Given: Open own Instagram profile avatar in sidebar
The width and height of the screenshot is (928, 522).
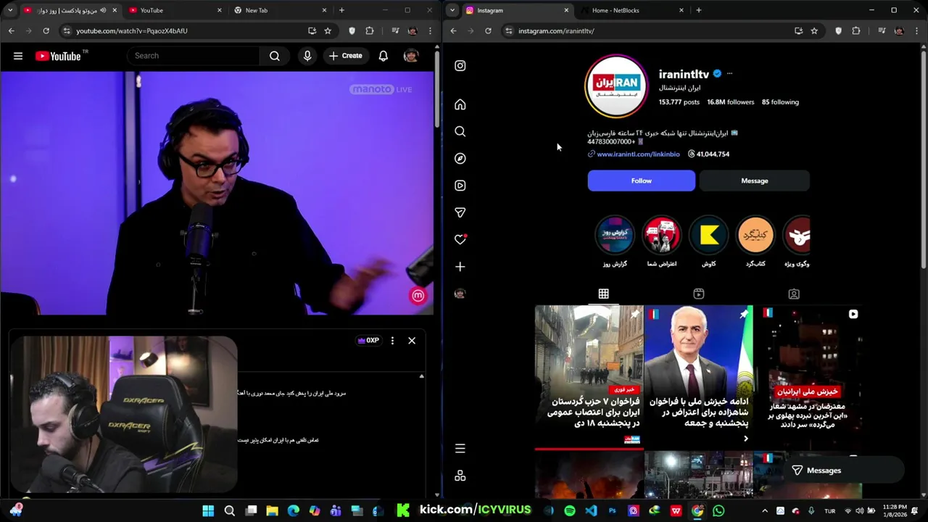Looking at the screenshot, I should coord(460,294).
